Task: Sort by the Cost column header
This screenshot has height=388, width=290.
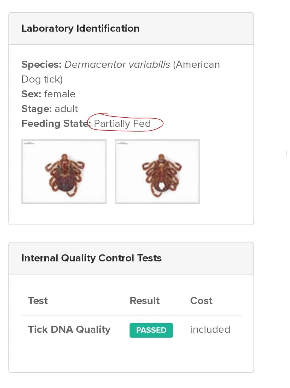Action: (201, 301)
